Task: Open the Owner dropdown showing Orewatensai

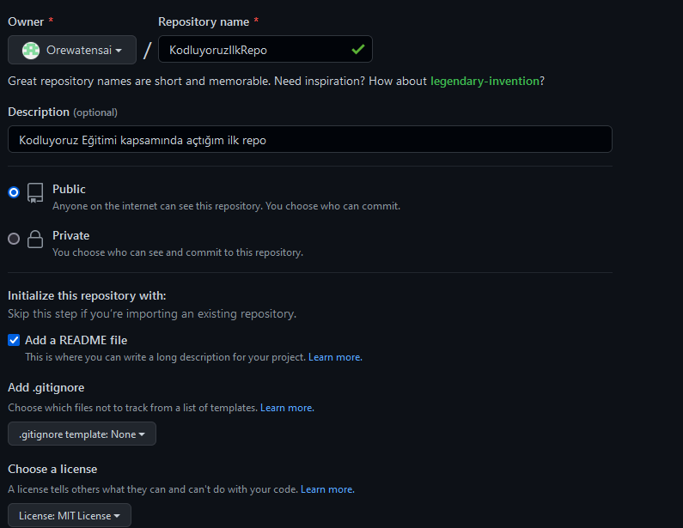Action: tap(72, 50)
